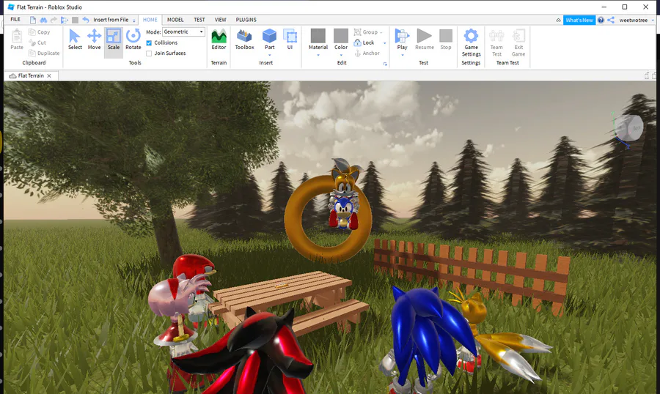Collapse the ribbon with caret icon
Viewport: 660px width, 394px height.
558,20
